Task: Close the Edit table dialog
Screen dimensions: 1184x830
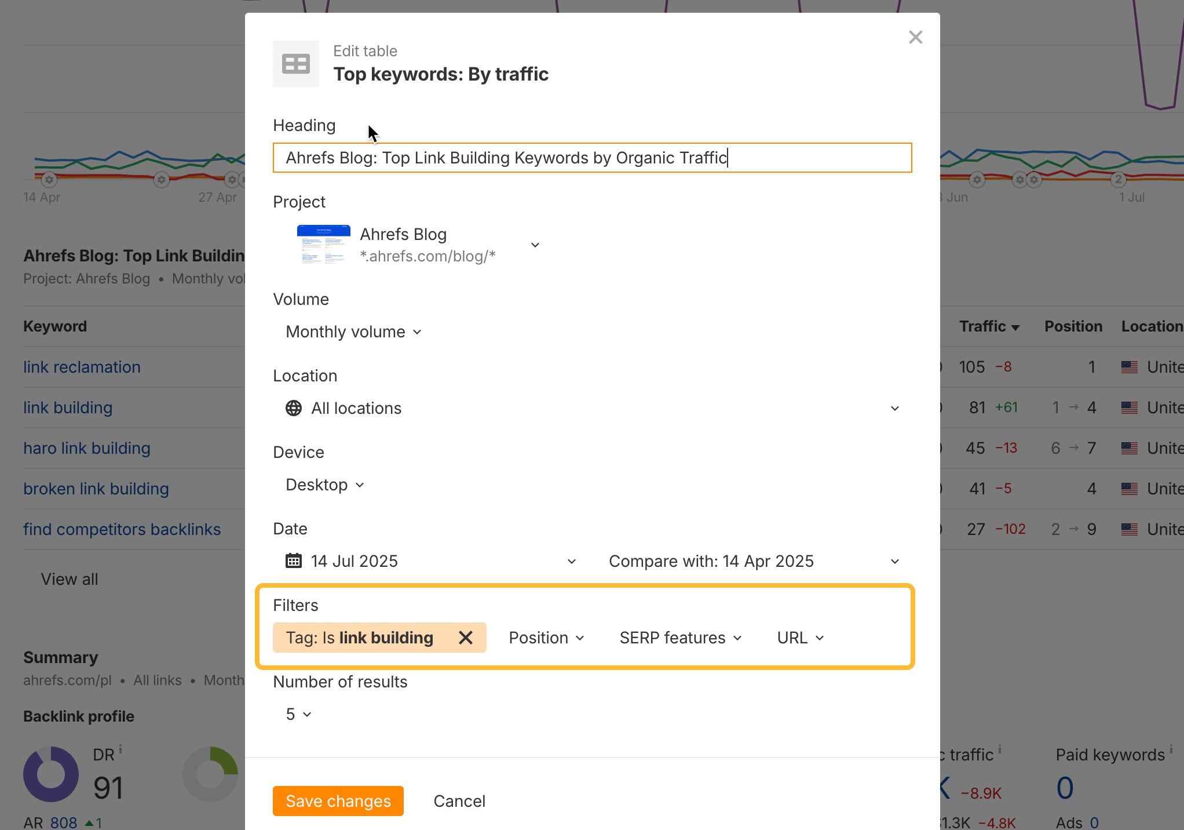Action: (x=915, y=38)
